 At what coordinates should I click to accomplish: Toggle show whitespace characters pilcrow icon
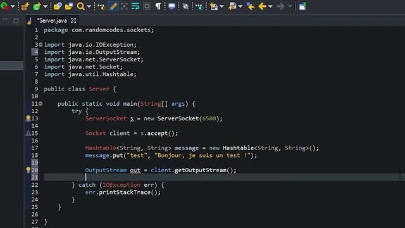coord(158,6)
